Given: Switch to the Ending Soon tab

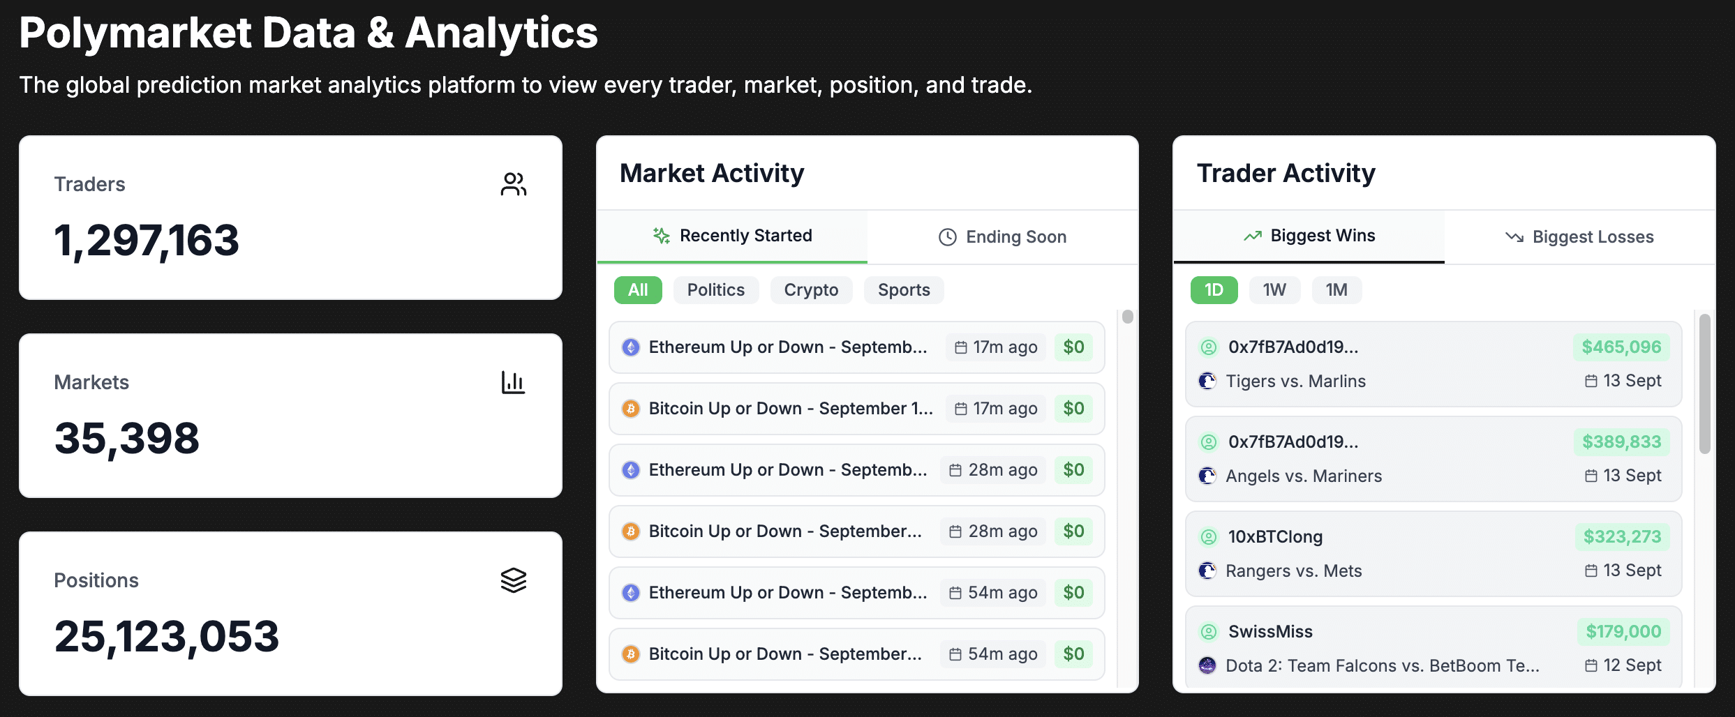Looking at the screenshot, I should [x=1003, y=237].
